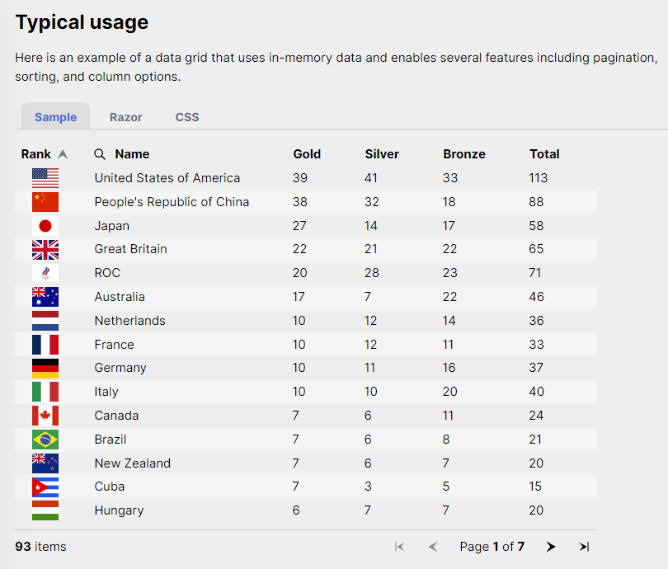Click the Great Britain flag icon
This screenshot has height=569, width=668.
click(45, 250)
